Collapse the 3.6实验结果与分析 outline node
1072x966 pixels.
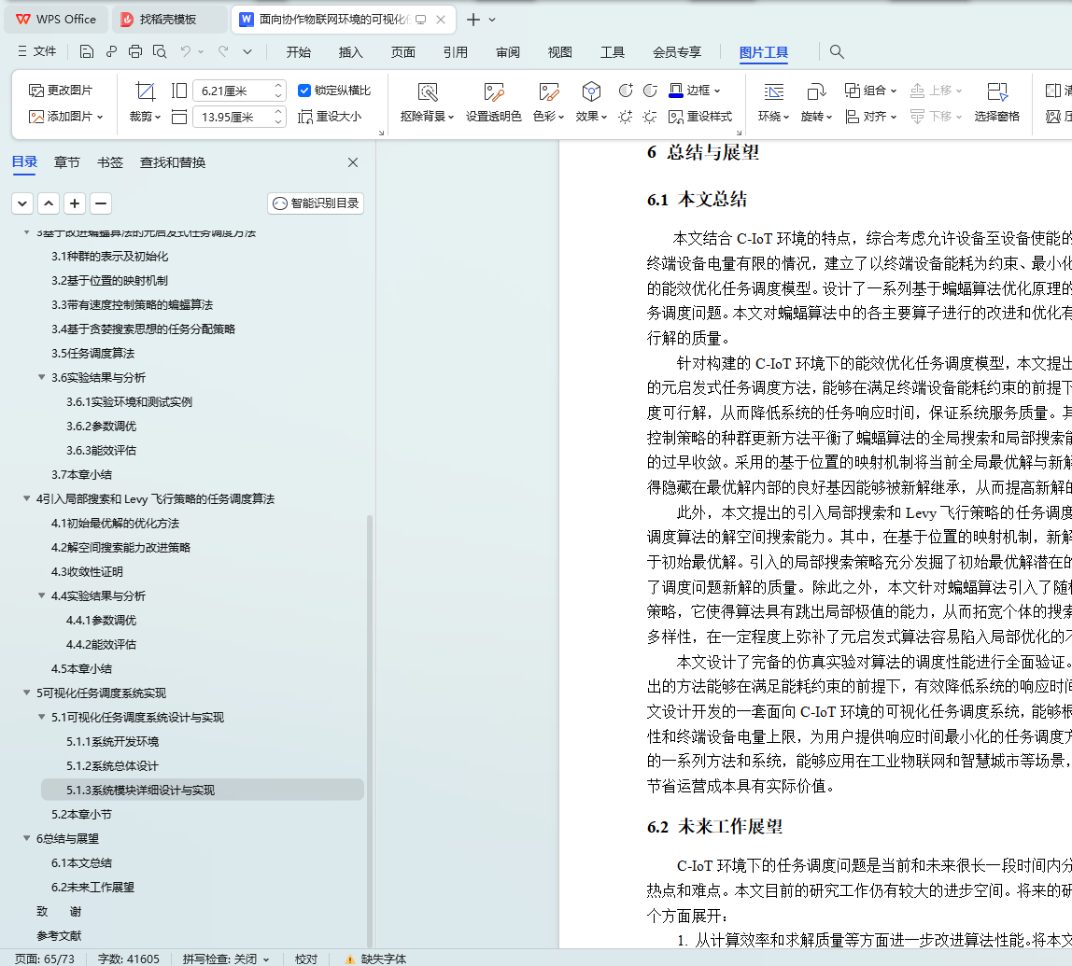[x=42, y=377]
